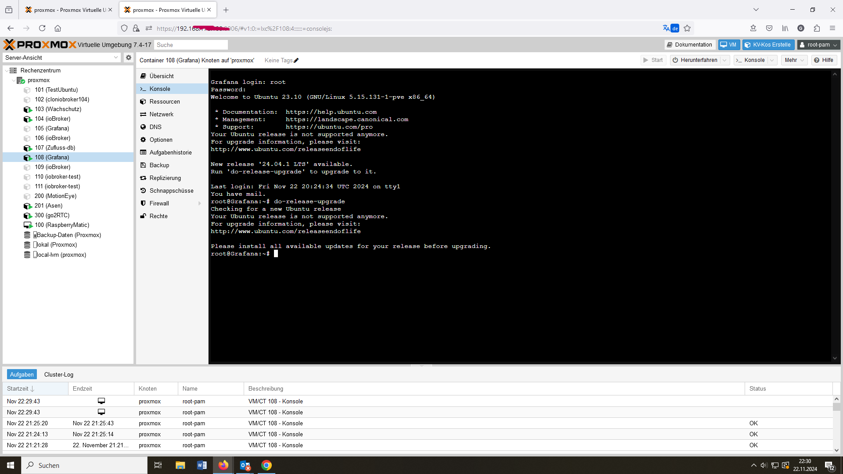The width and height of the screenshot is (843, 474).
Task: Select container 104 (ioBroker) in tree
Action: pyautogui.click(x=52, y=119)
